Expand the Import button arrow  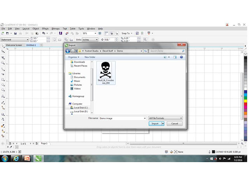[163, 123]
